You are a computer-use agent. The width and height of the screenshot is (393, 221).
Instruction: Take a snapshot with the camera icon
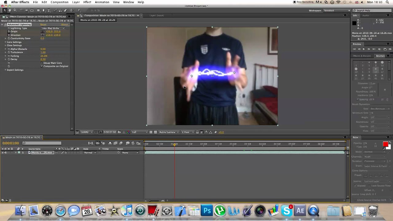119,132
